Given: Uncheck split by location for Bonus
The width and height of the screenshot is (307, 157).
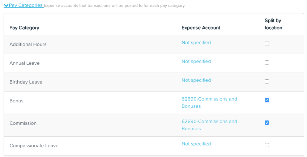Looking at the screenshot, I should (x=267, y=100).
